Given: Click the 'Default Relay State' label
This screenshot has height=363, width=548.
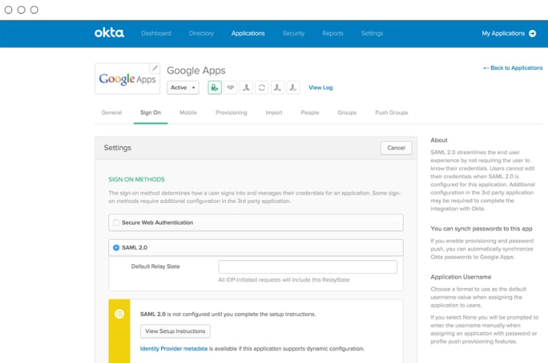Looking at the screenshot, I should [156, 267].
